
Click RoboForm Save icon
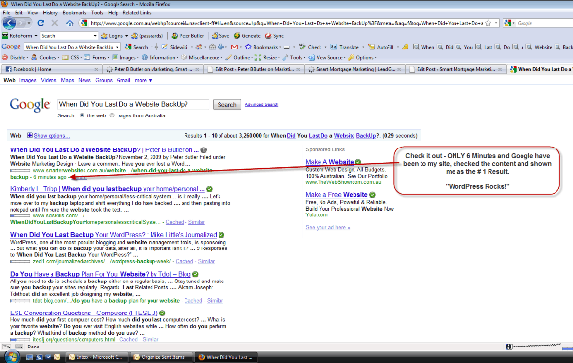220,36
